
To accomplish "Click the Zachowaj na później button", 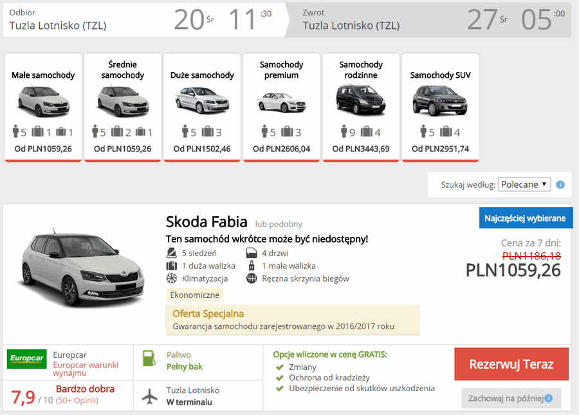I will click(511, 398).
